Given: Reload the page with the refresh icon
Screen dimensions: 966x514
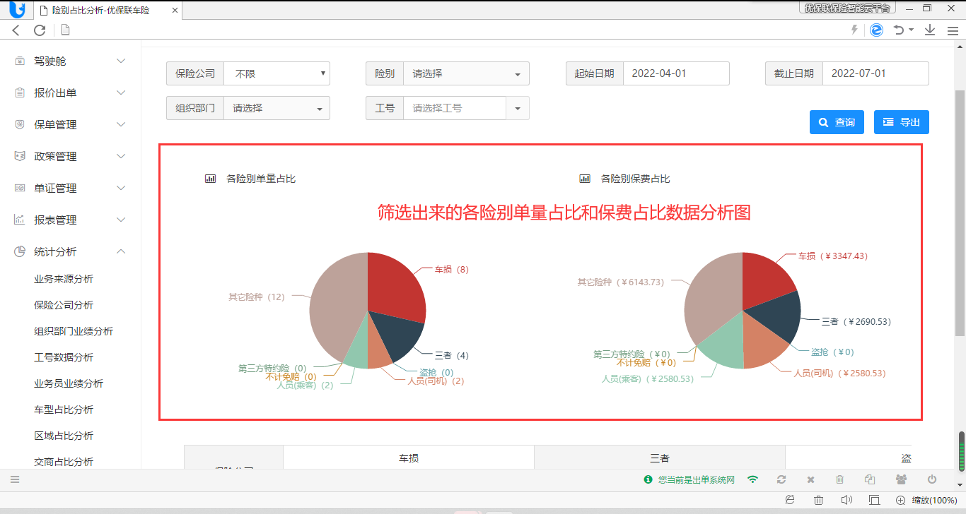Looking at the screenshot, I should coord(40,30).
